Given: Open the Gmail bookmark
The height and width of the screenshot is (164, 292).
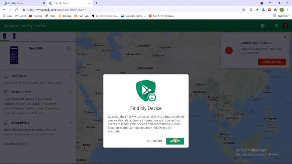Looking at the screenshot, I should pyautogui.click(x=20, y=16).
